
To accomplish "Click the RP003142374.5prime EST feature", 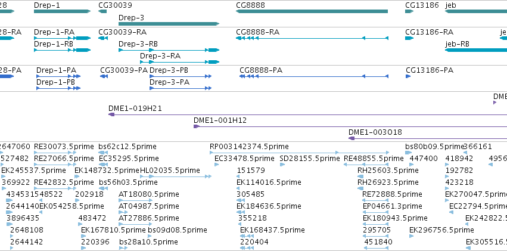I will pos(300,153).
